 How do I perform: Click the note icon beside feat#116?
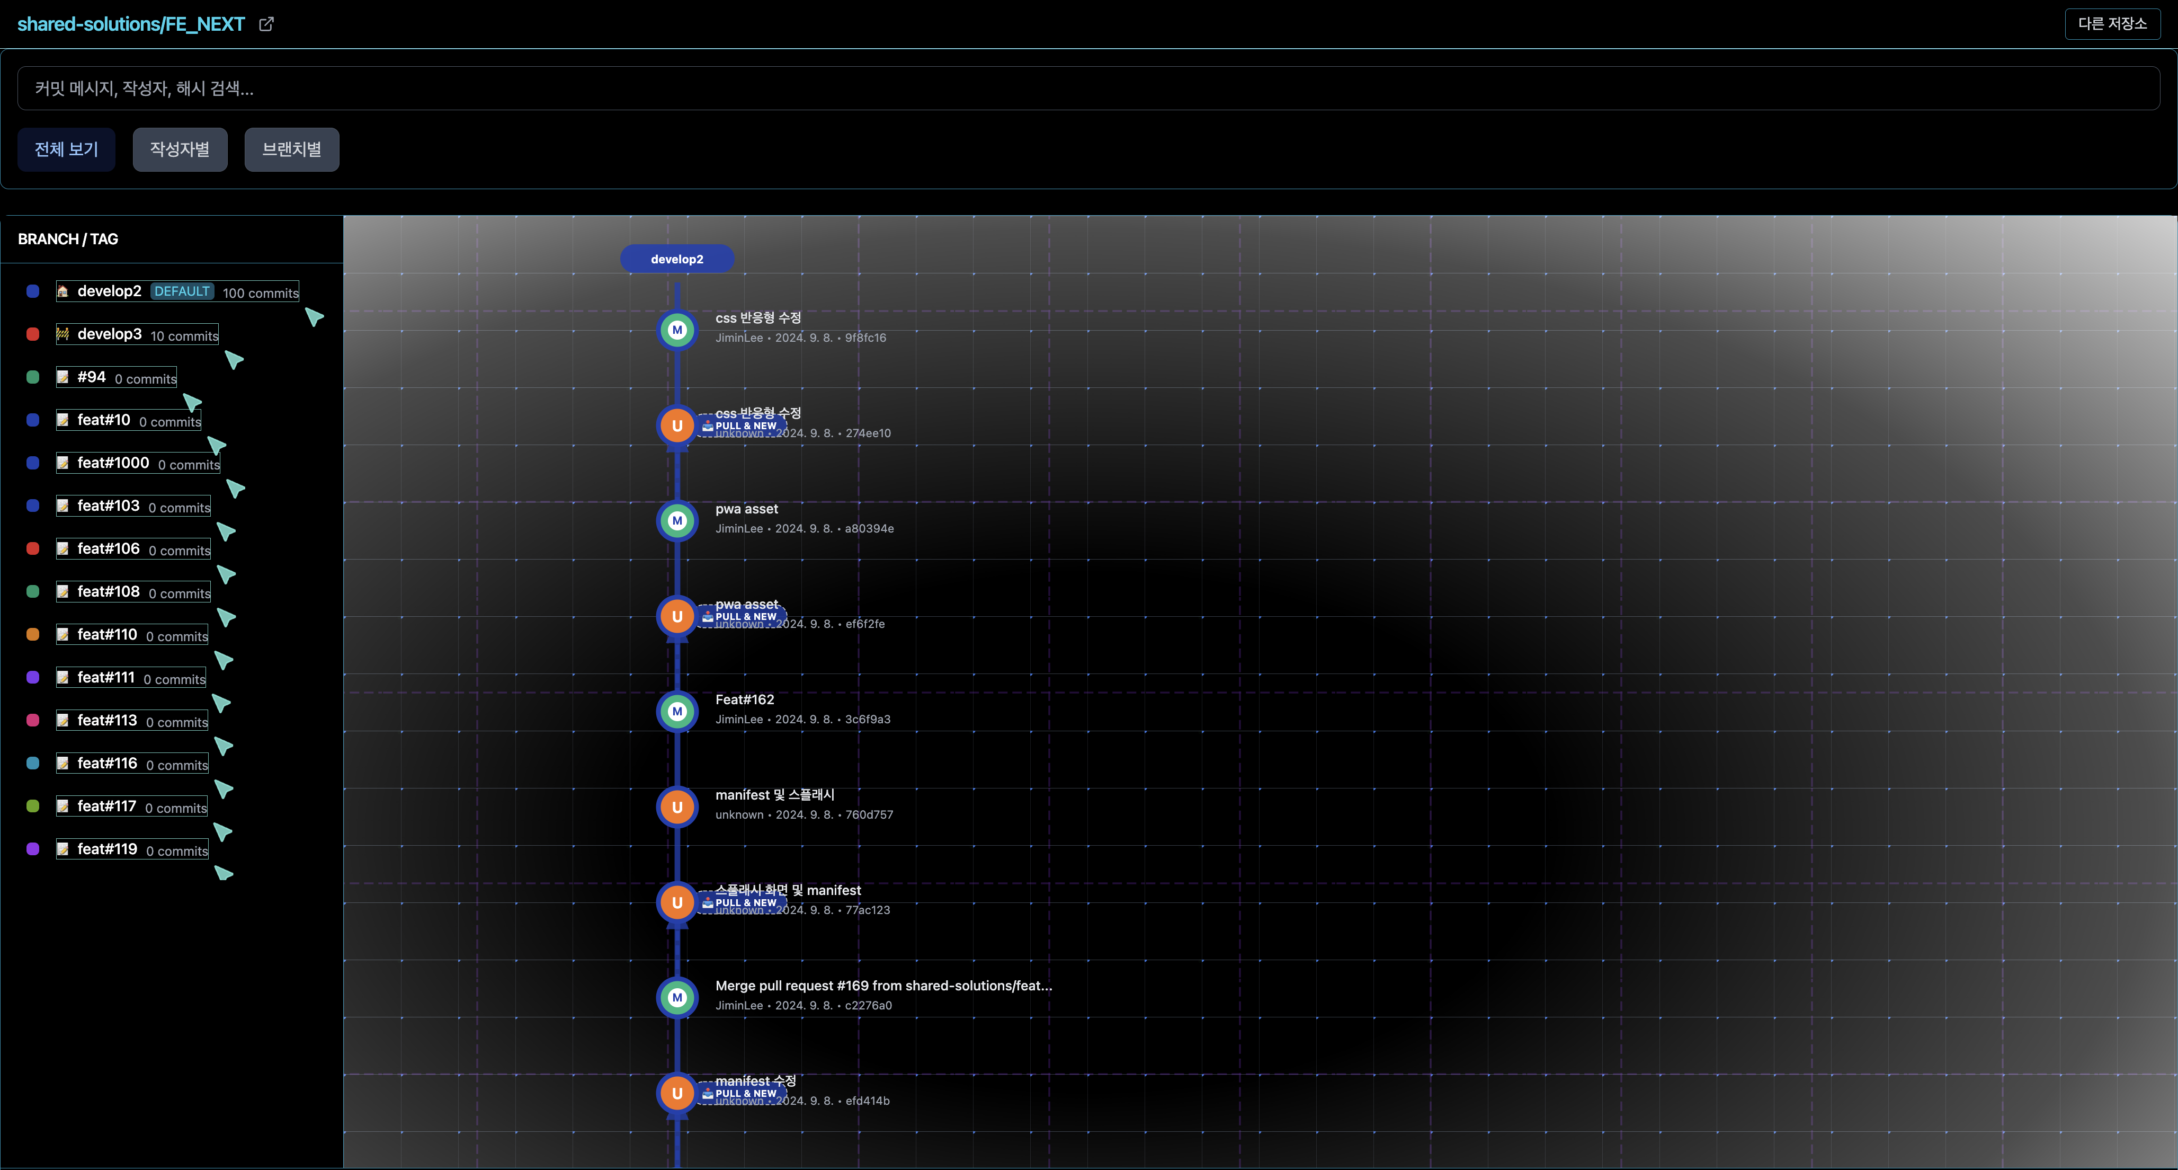click(x=63, y=764)
